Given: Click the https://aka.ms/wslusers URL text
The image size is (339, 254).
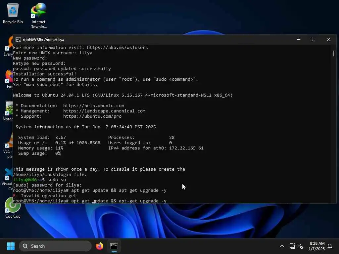Looking at the screenshot, I should click(118, 48).
